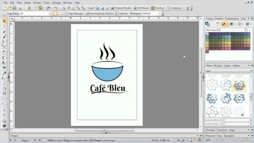
Task: Open the gradient fill dropdown arrow in Swatch panel
Action: pos(235,24)
